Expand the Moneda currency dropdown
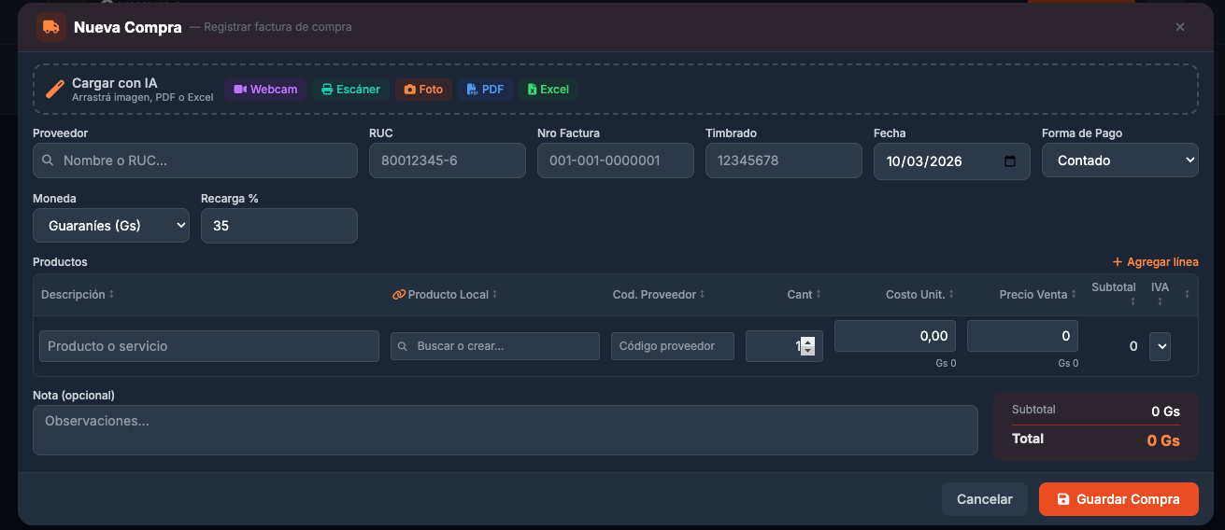The height and width of the screenshot is (530, 1225). (x=110, y=226)
